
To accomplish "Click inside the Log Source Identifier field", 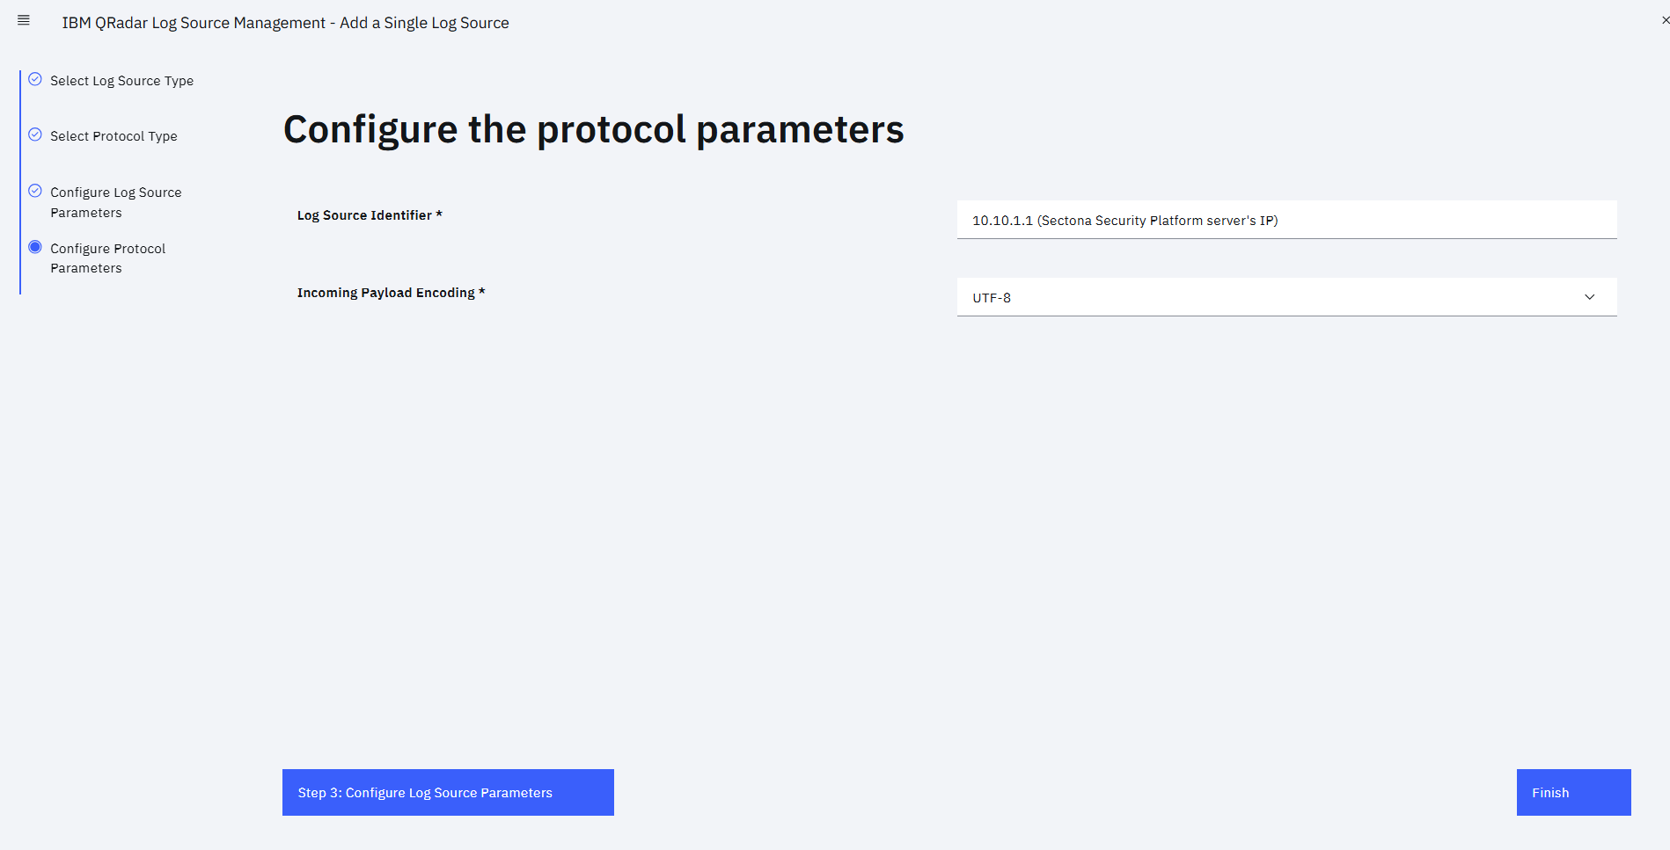I will 1285,220.
